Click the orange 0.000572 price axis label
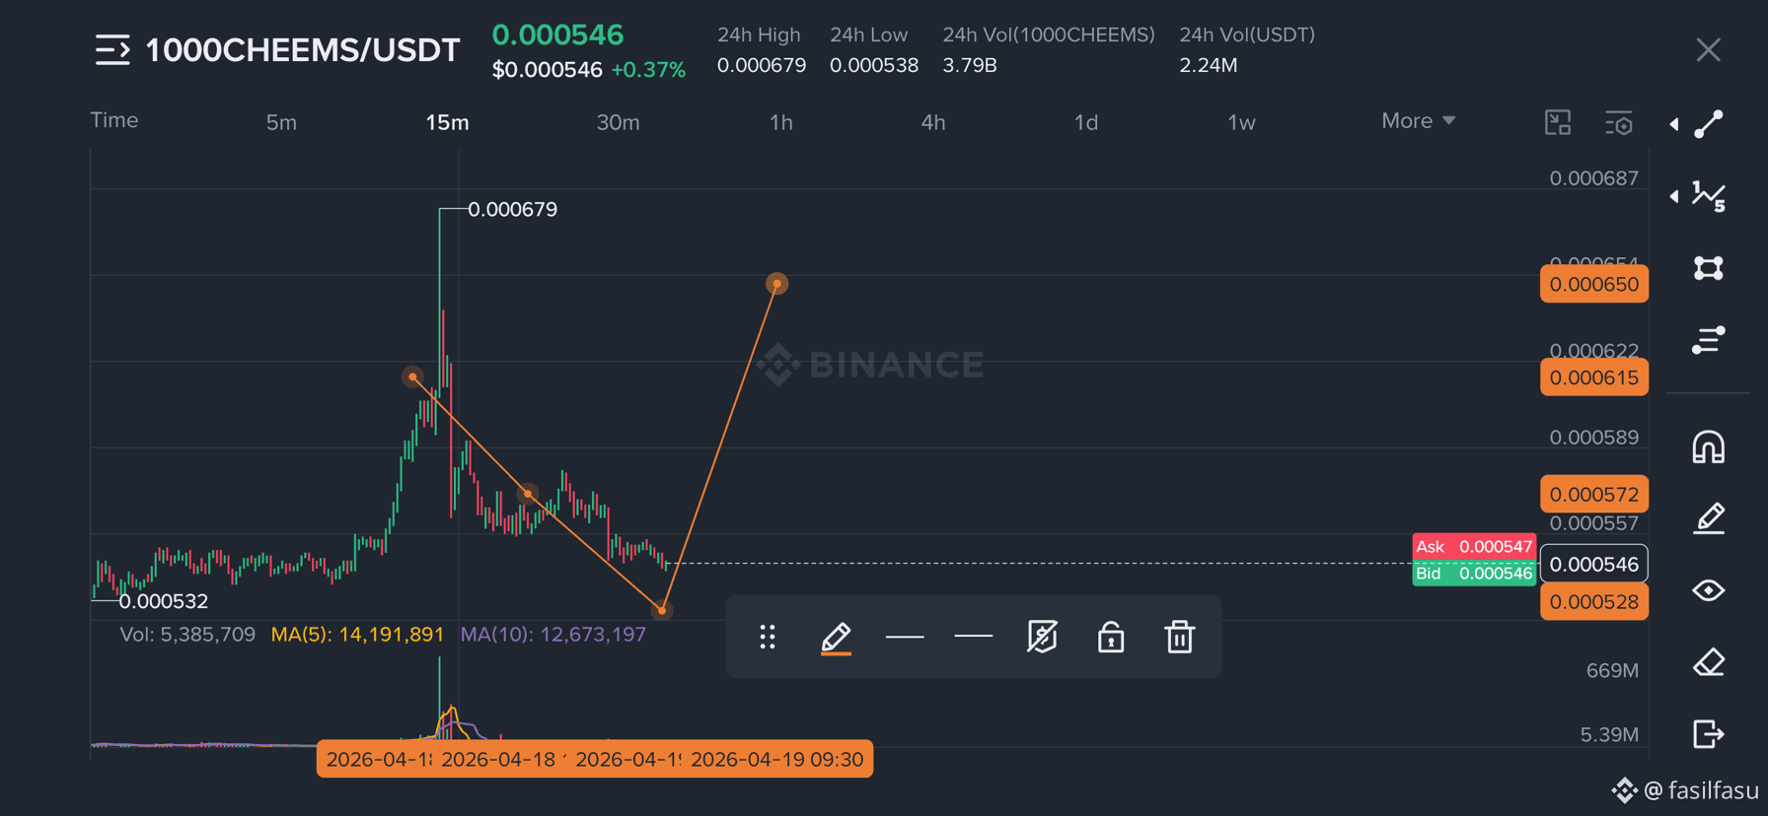1768x816 pixels. tap(1593, 495)
